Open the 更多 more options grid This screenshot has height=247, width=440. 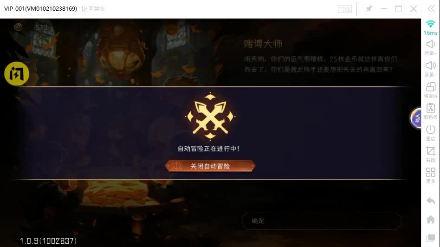pyautogui.click(x=430, y=175)
